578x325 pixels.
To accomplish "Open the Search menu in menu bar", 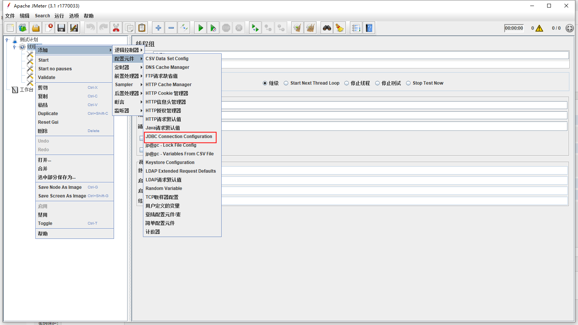I will point(43,16).
